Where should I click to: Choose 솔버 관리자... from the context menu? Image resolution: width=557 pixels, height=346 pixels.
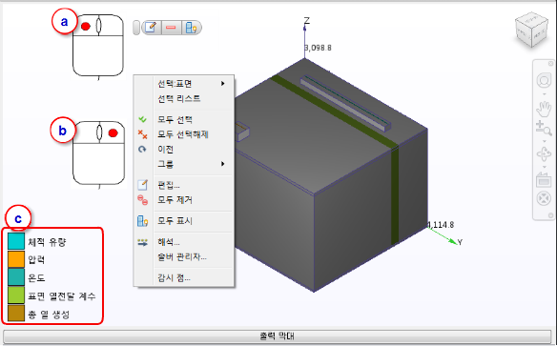(184, 257)
